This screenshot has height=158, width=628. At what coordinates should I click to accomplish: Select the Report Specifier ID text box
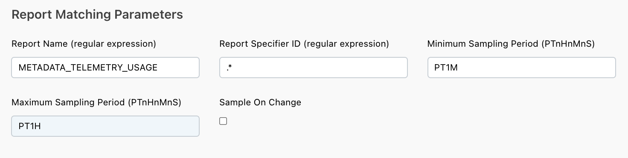[x=314, y=68]
